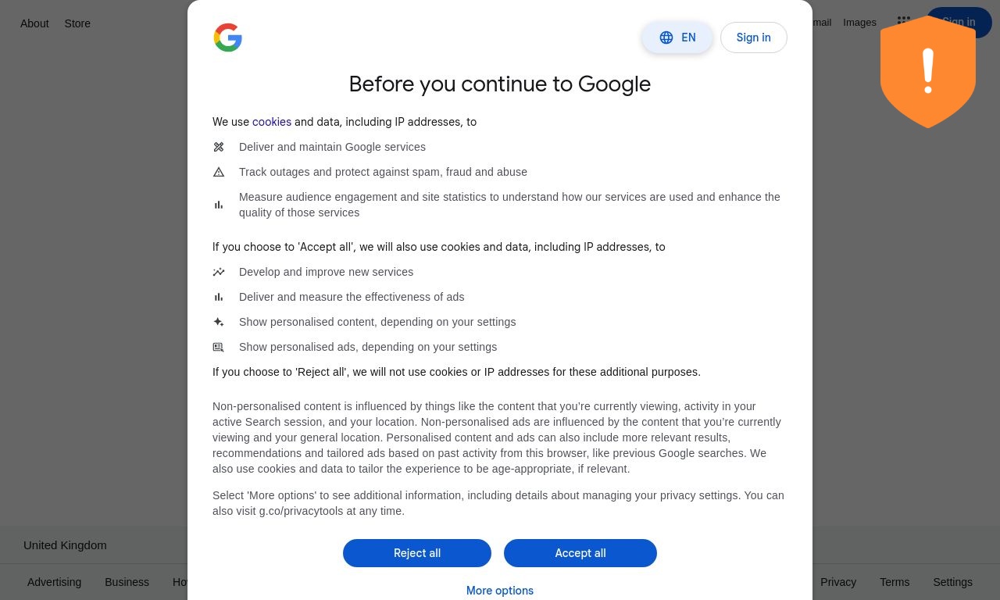Click the orange shield warning icon
The height and width of the screenshot is (600, 1000).
(928, 72)
